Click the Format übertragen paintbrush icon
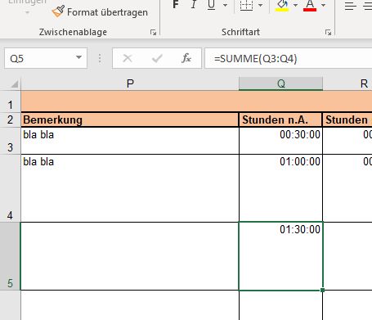Viewport: 372px width, 320px height. coord(58,11)
